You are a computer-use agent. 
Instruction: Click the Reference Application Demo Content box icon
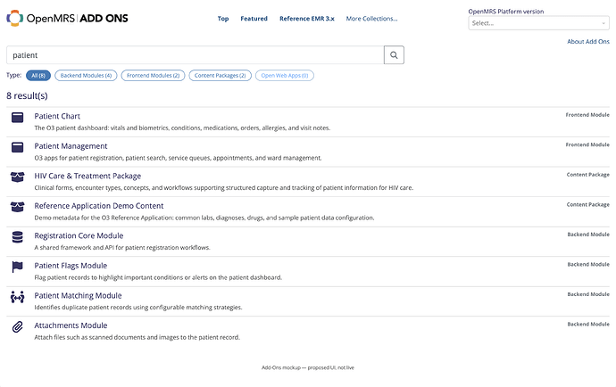(17, 207)
